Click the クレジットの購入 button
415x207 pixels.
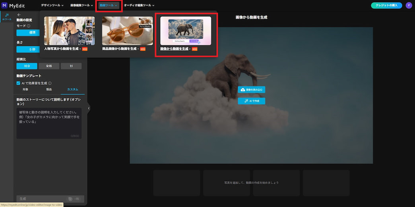(386, 5)
